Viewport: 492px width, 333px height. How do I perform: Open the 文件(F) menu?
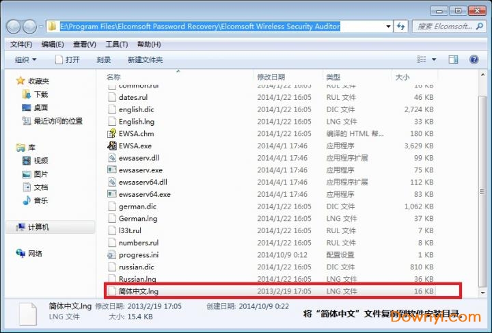click(x=21, y=44)
